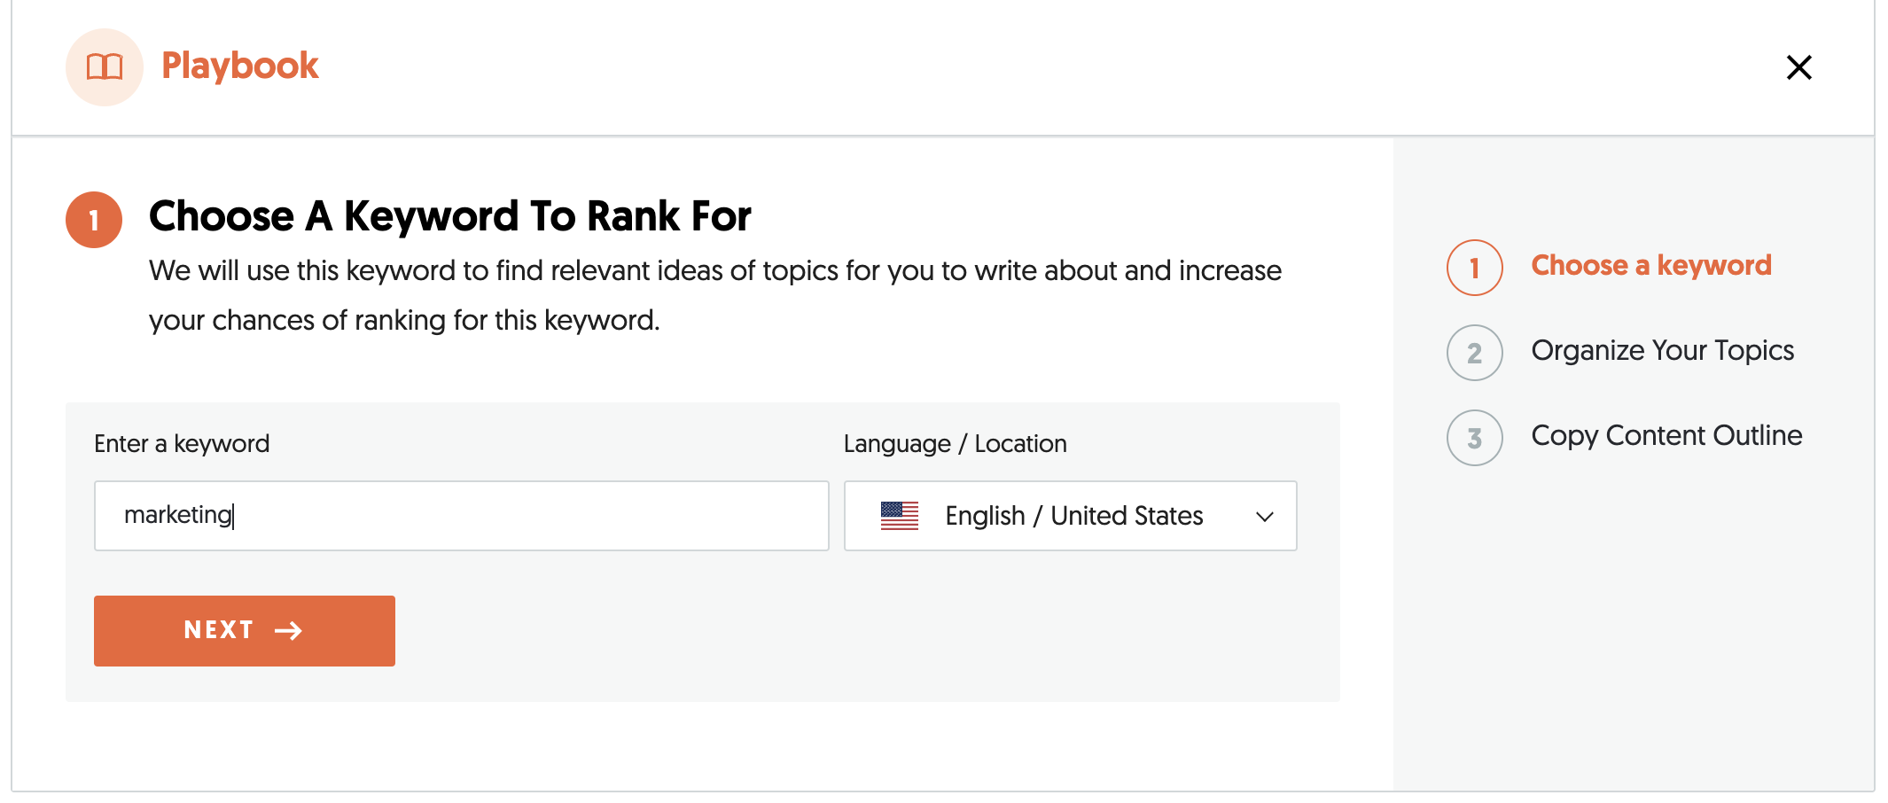Image resolution: width=1888 pixels, height=803 pixels.
Task: Click the arrow icon in Next button
Action: [x=289, y=630]
